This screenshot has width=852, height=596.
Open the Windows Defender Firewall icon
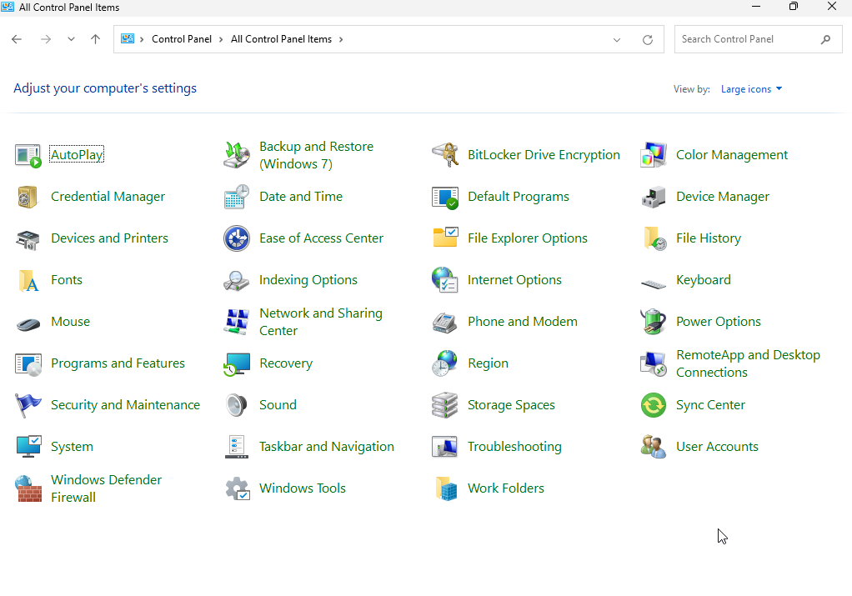coord(28,488)
